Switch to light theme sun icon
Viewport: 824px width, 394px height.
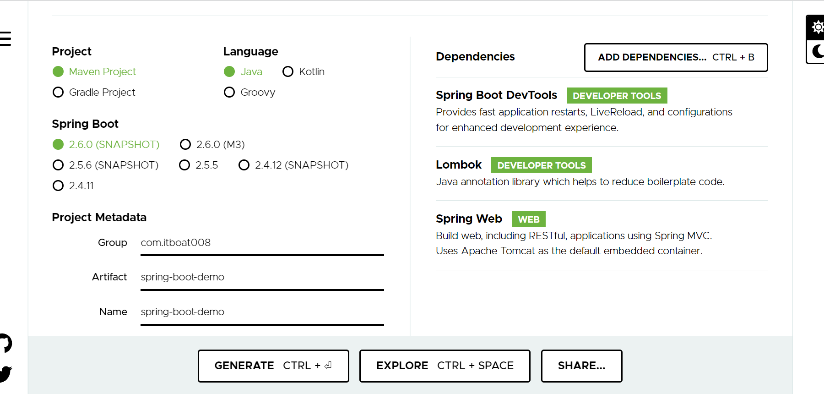coord(817,27)
